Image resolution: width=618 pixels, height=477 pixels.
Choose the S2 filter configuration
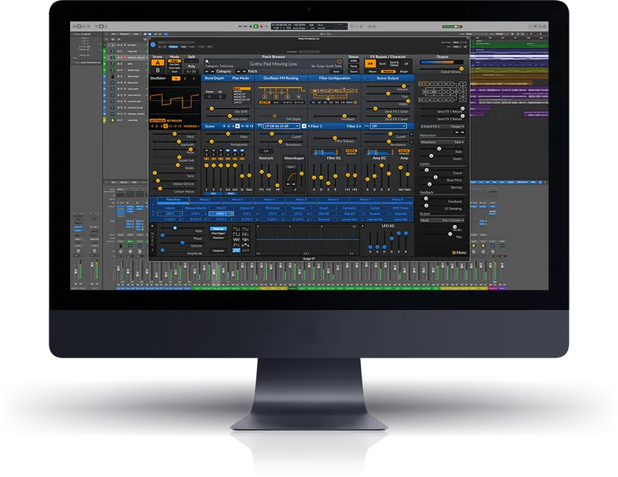319,102
